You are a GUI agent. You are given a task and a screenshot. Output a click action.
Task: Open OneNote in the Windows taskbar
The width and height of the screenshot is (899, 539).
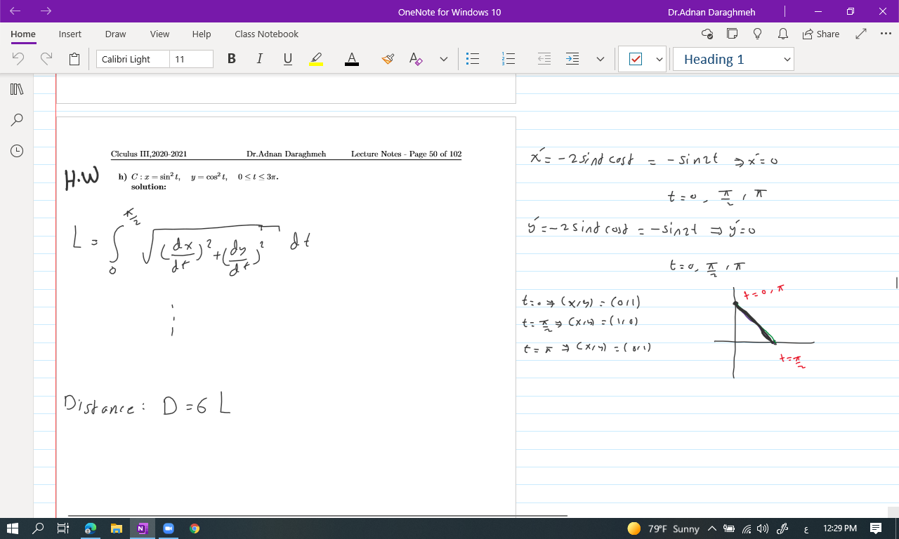click(x=142, y=528)
